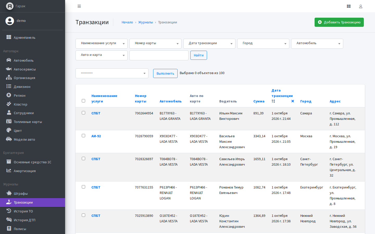
Task: Open the Автомобиль filter dropdown
Action: [x=317, y=44]
